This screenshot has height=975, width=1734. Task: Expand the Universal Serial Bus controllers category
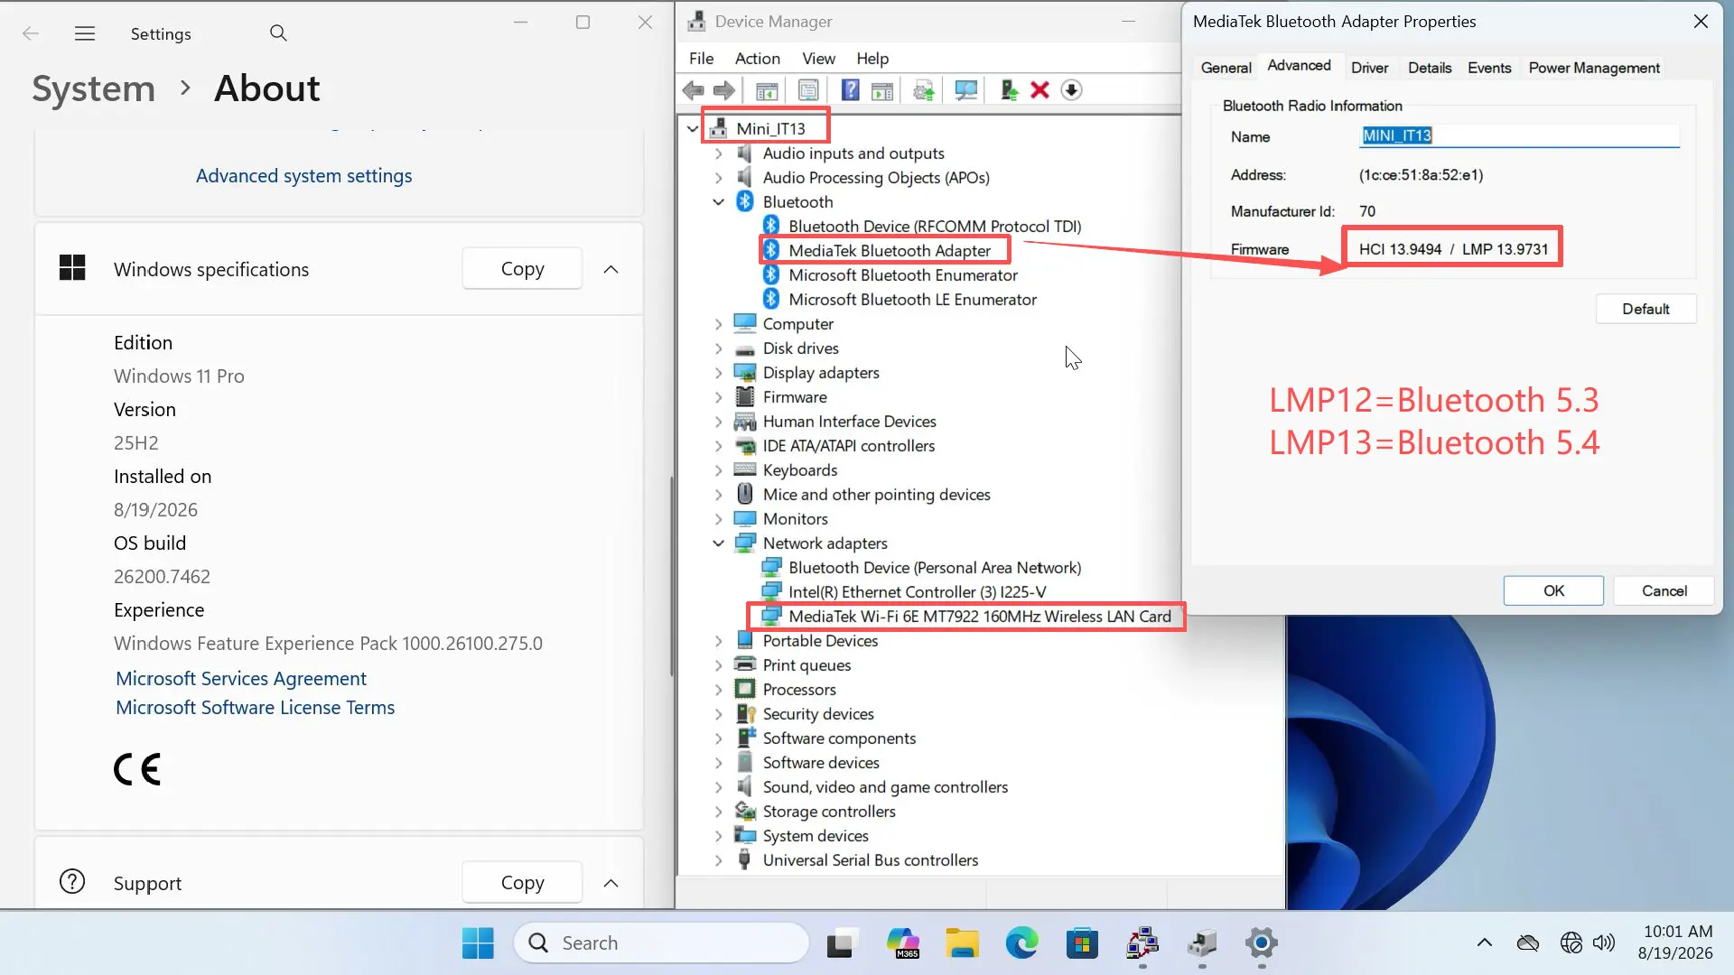pos(719,860)
